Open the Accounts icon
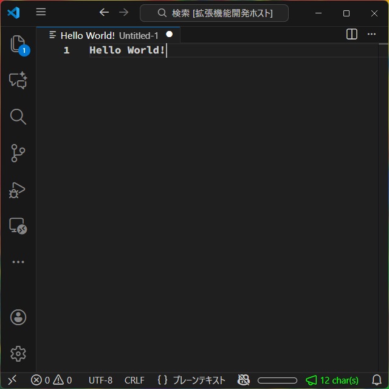 pos(18,317)
